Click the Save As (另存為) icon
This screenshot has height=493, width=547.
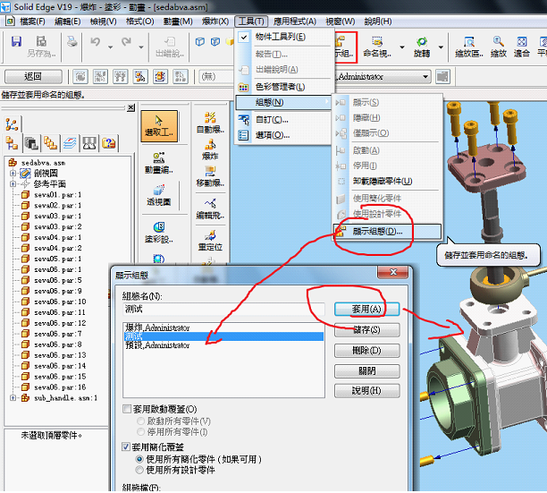pos(41,47)
